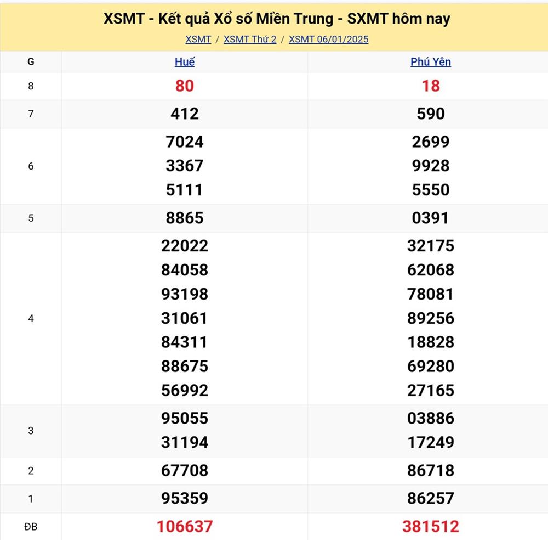Open the XSMT 06/01/2025 breadcrumb link
548x541 pixels.
(x=328, y=39)
